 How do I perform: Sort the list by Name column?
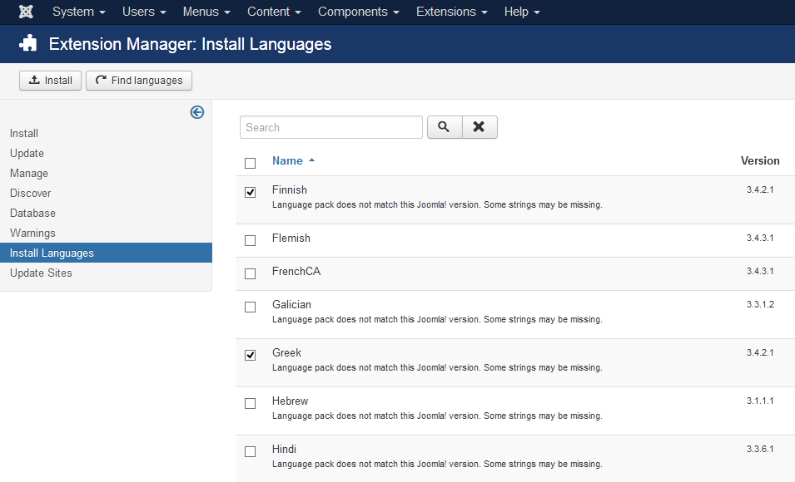coord(288,160)
